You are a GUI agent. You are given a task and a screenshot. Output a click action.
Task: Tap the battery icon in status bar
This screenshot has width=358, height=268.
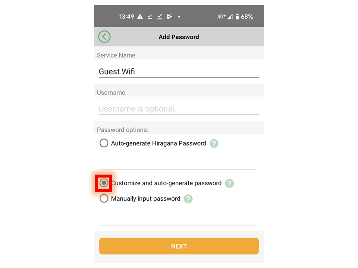238,17
